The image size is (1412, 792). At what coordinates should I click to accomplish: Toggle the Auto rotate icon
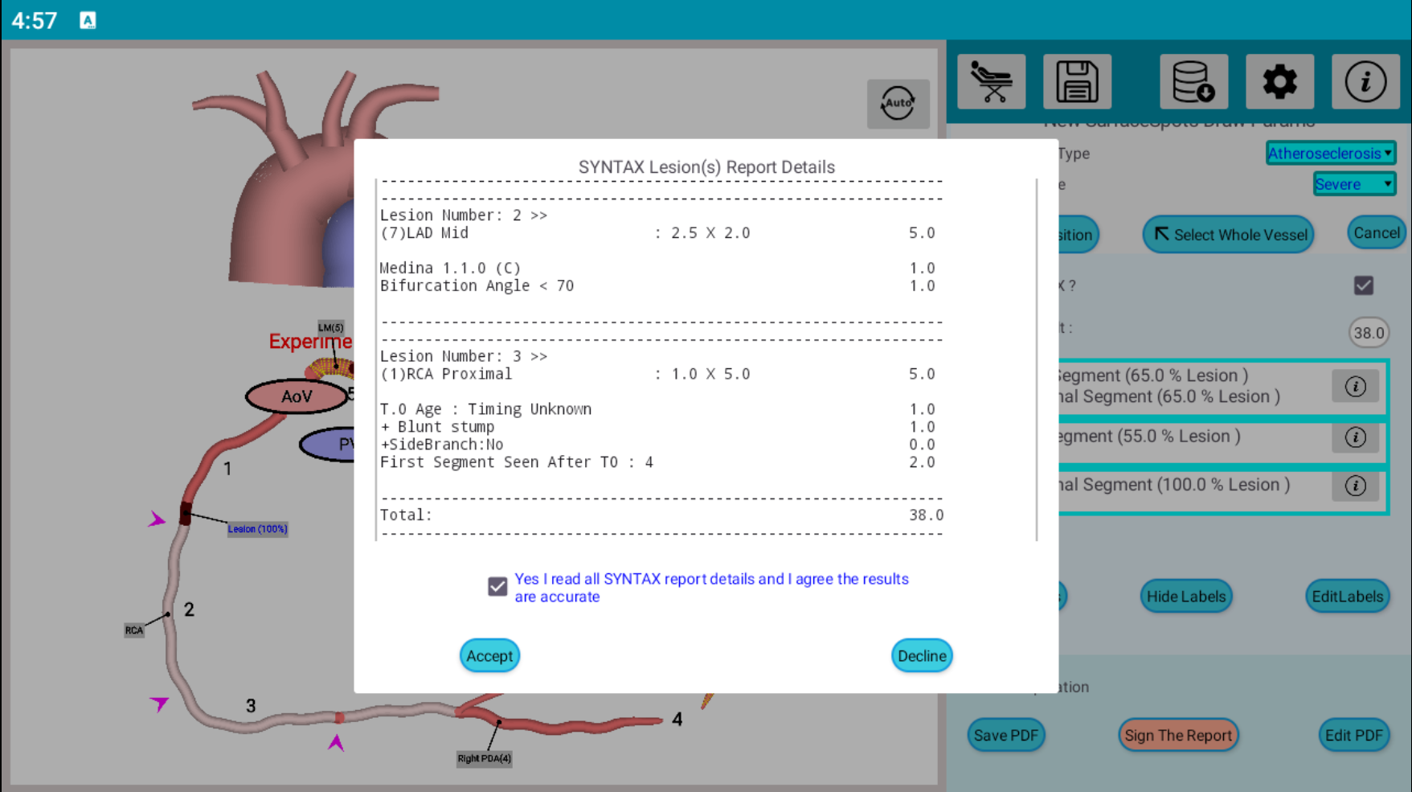coord(898,104)
